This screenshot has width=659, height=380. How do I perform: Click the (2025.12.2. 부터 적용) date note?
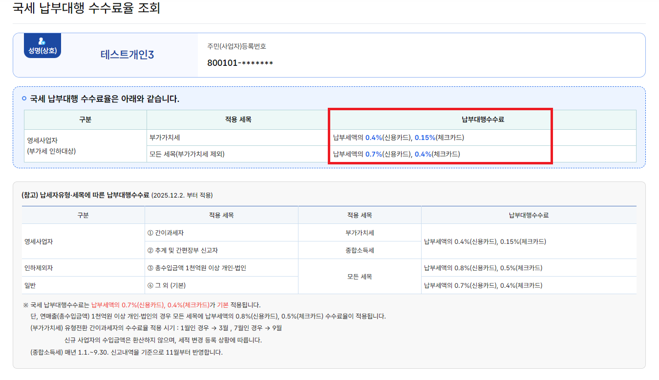click(x=182, y=195)
